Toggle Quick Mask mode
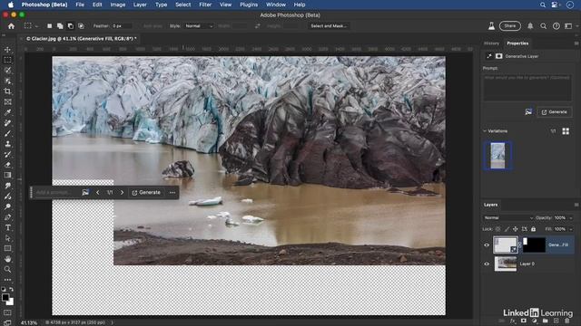 pyautogui.click(x=7, y=312)
